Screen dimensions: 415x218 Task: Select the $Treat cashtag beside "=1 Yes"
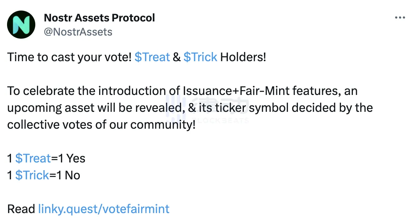(33, 158)
